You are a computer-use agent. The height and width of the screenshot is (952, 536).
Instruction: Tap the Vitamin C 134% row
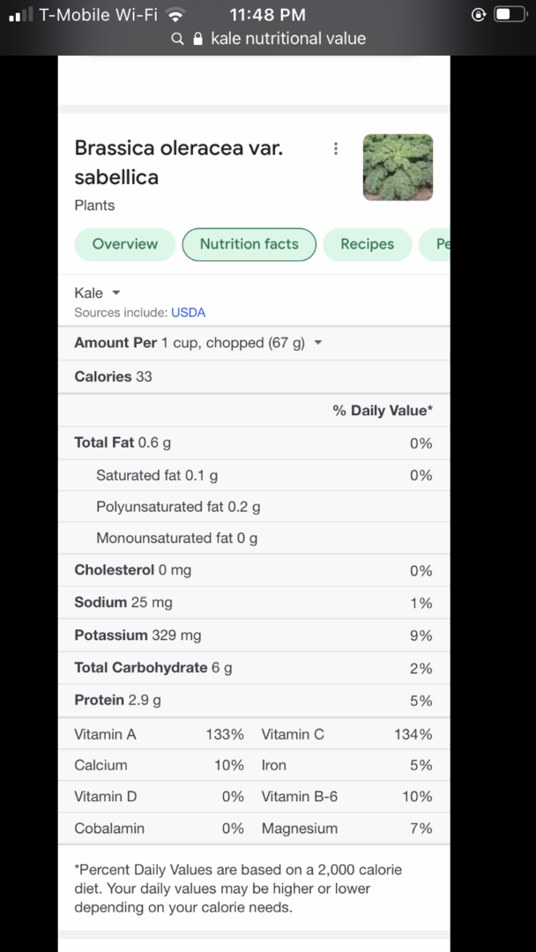tap(346, 734)
